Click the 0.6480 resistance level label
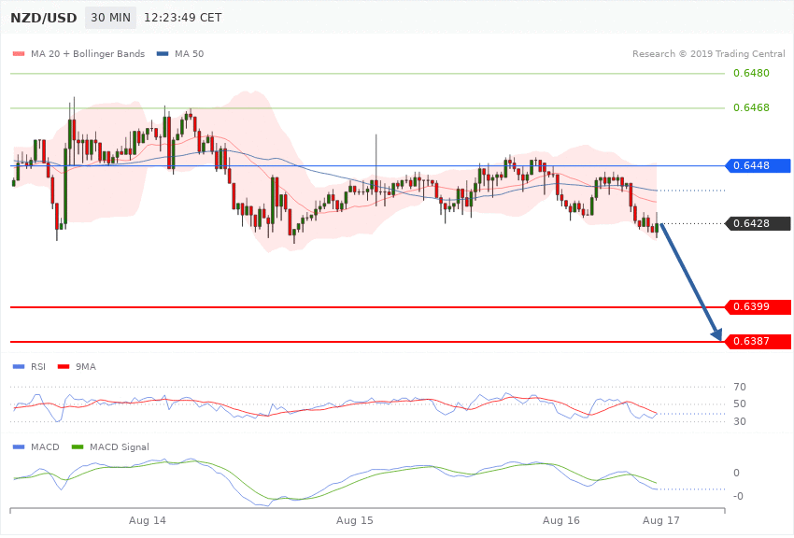 click(751, 73)
